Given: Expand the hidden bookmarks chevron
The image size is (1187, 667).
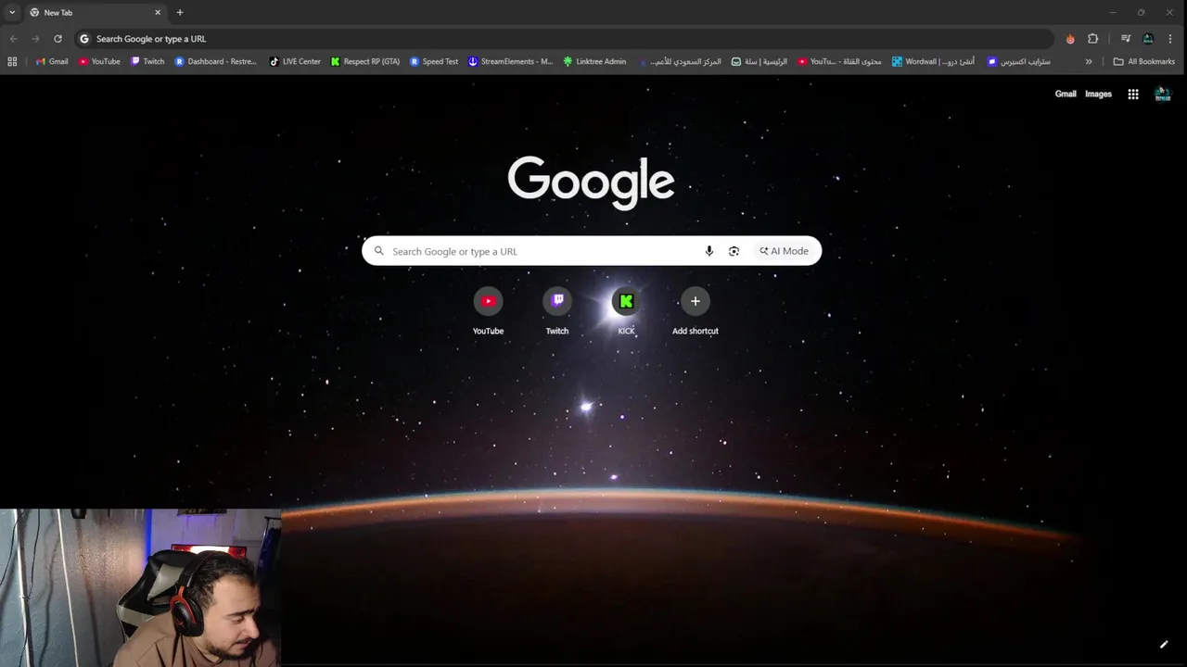Looking at the screenshot, I should [1089, 61].
